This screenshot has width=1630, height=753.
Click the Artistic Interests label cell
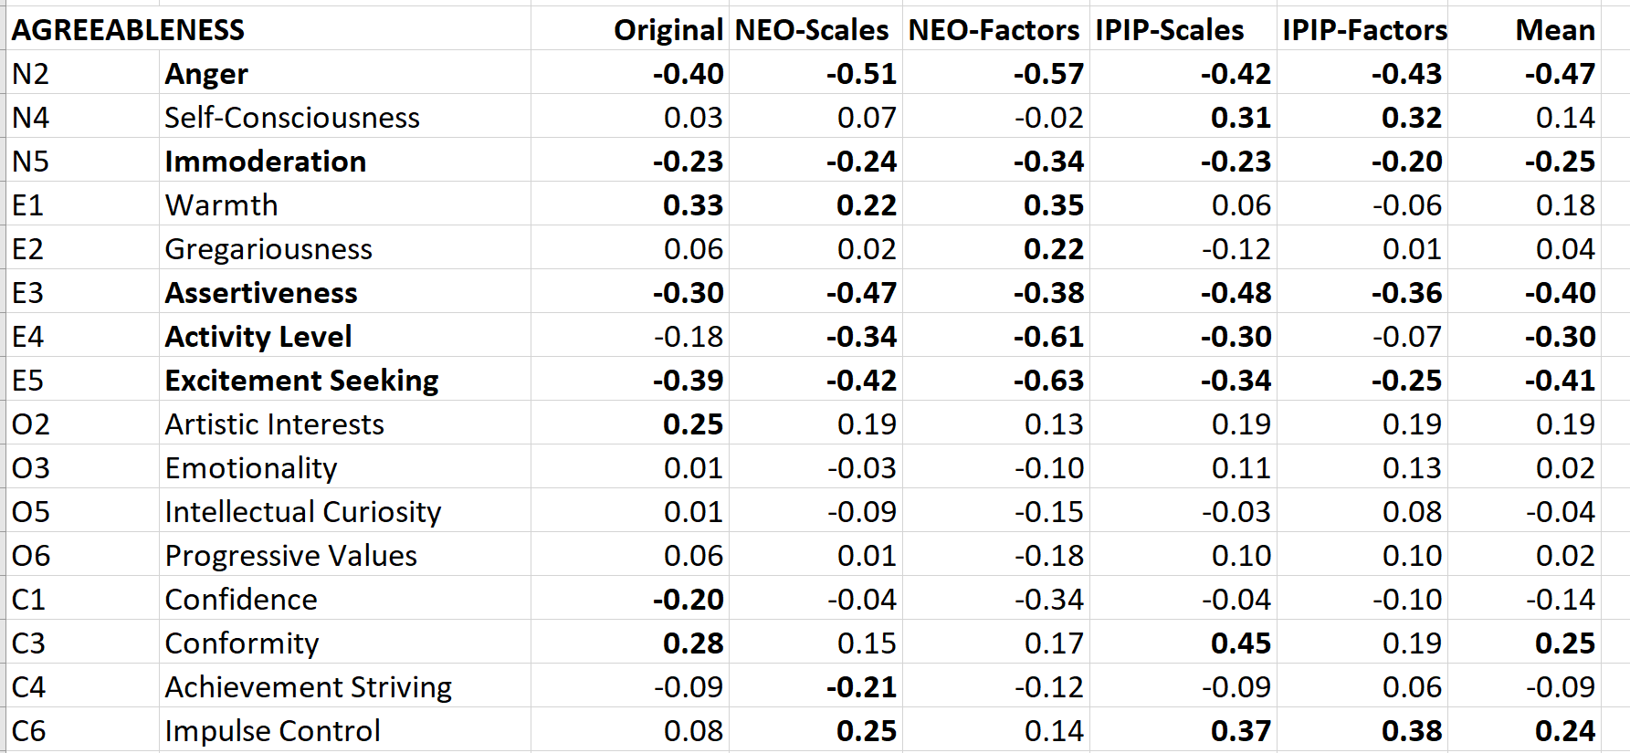pyautogui.click(x=274, y=424)
